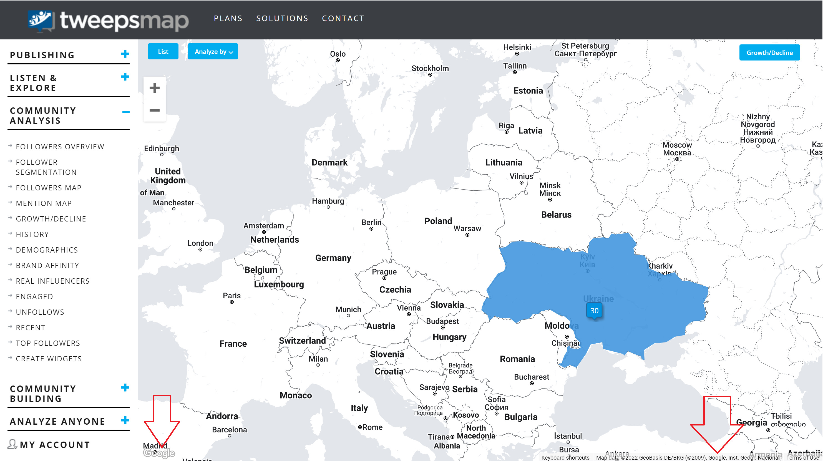Viewport: 823px width, 461px height.
Task: Expand the Community Building section
Action: 125,387
